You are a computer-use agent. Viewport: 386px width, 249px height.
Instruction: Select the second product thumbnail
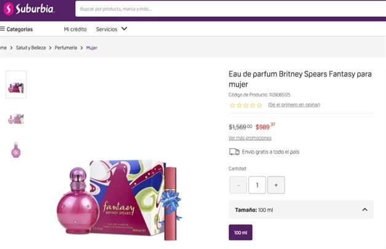[16, 118]
